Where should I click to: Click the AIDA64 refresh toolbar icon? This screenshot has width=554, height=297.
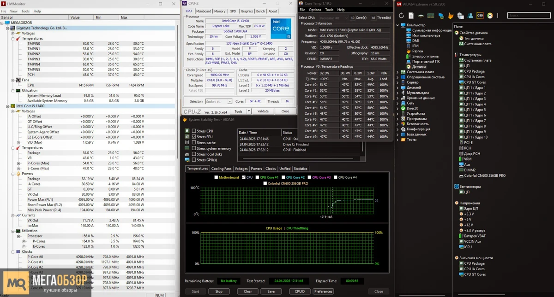[x=401, y=16]
